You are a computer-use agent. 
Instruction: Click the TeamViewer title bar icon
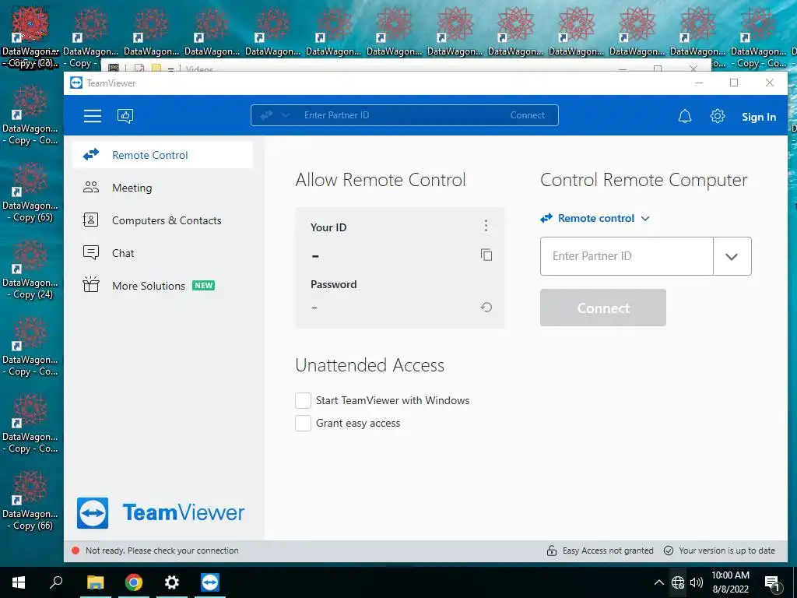coord(76,83)
